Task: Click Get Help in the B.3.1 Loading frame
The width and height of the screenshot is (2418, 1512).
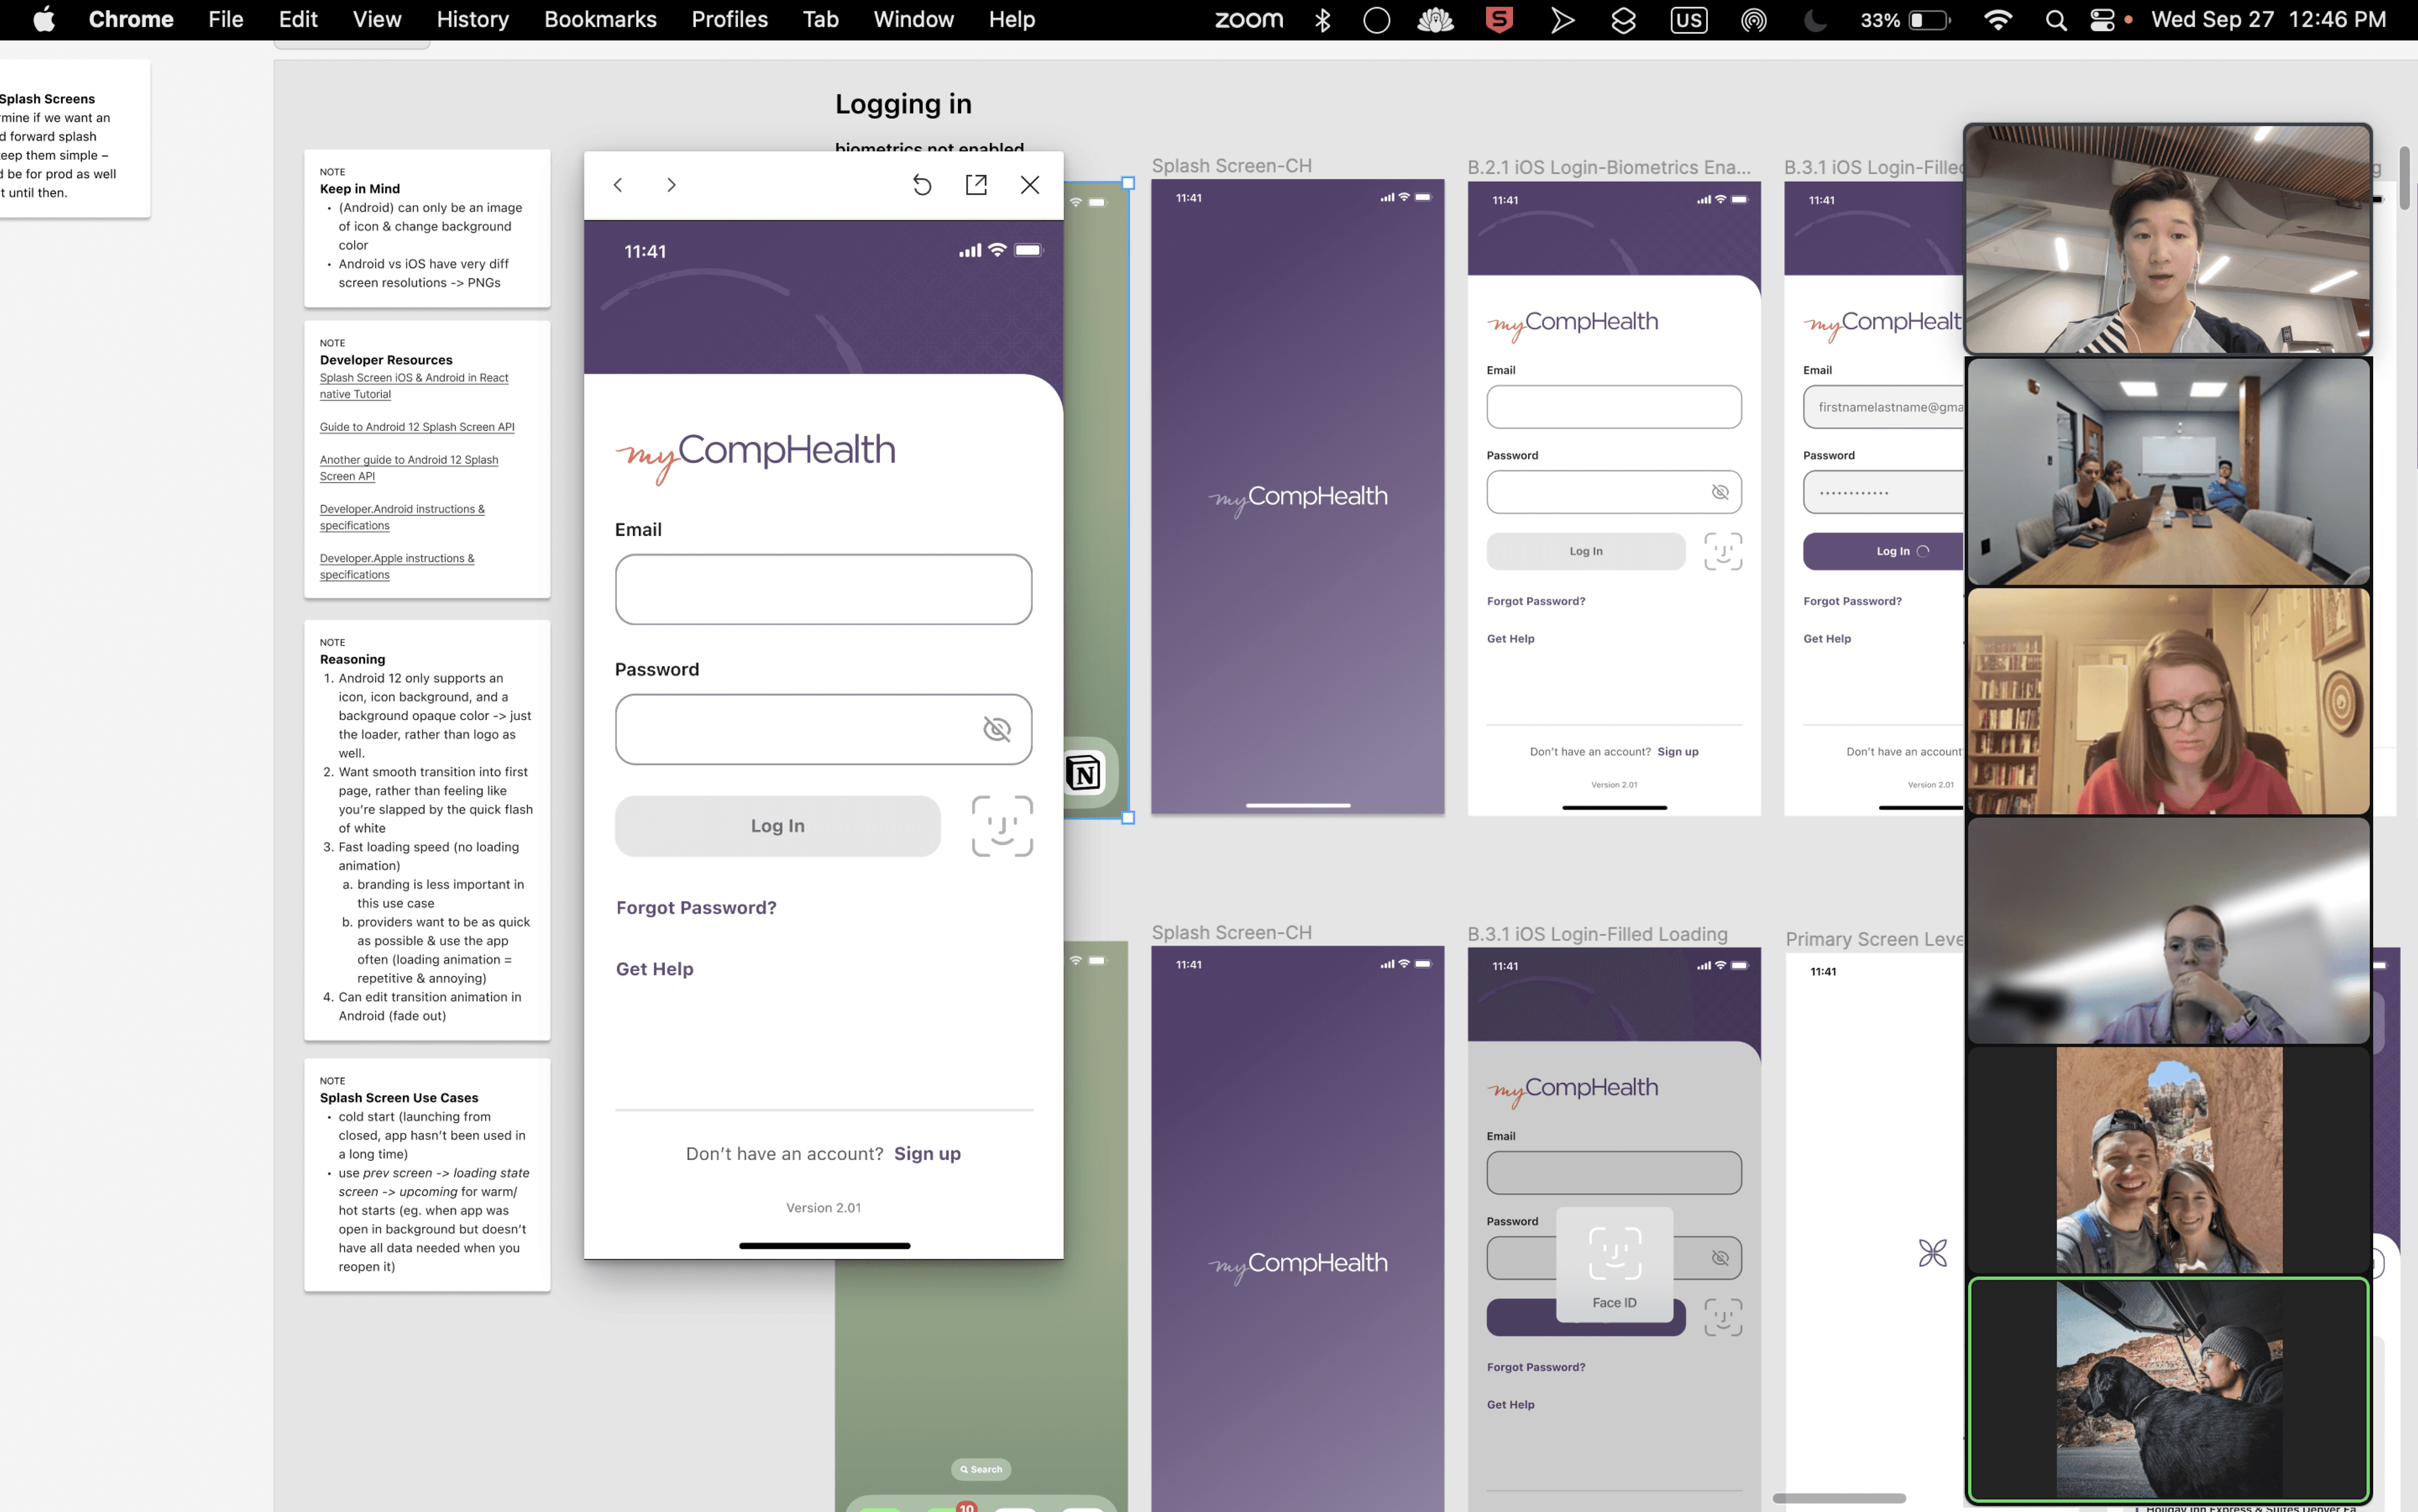Action: 1511,1405
